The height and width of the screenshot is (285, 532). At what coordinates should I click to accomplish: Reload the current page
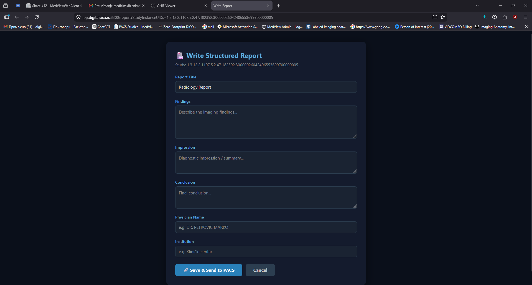[37, 17]
